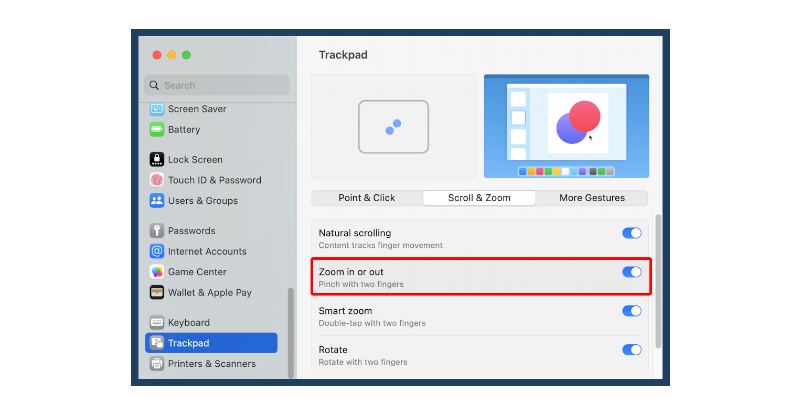Click the search field in sidebar

point(217,85)
